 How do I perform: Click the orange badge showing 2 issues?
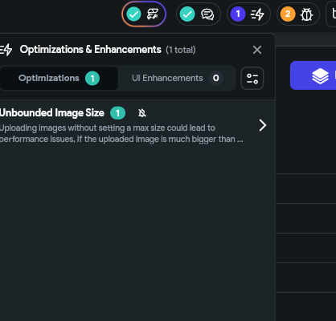pos(288,14)
